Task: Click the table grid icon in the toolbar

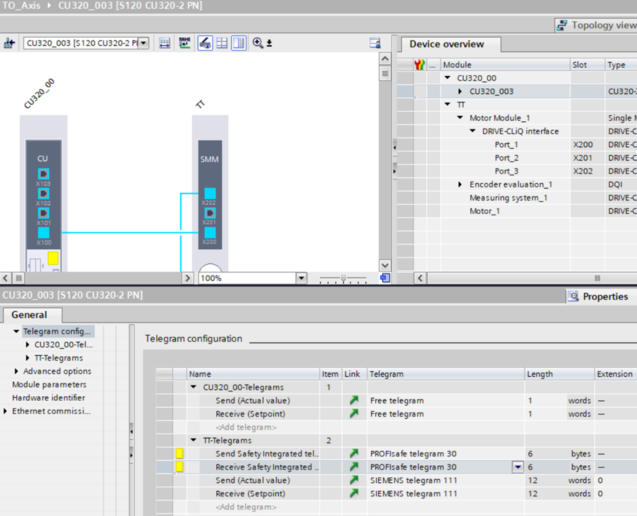Action: click(x=222, y=43)
